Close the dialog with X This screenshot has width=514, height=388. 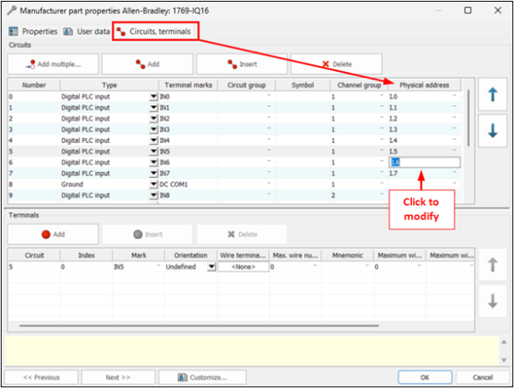pos(498,10)
